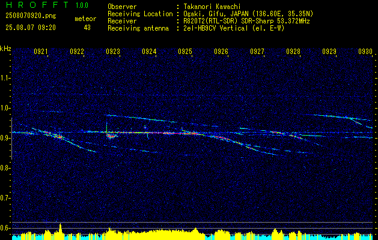Click the 0.7 kHz frequency label
The width and height of the screenshot is (378, 240).
point(5,198)
